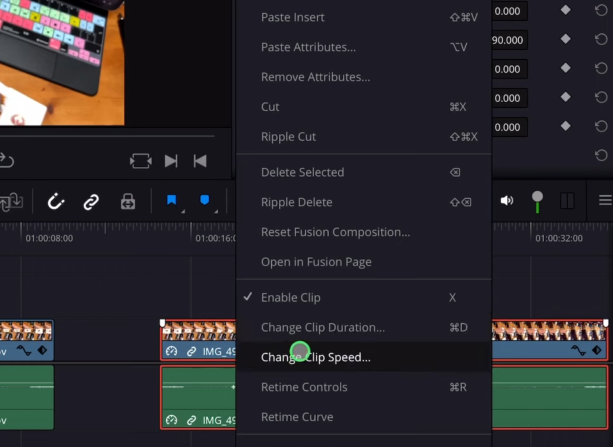The height and width of the screenshot is (447, 613).
Task: Add a blue flag to clip
Action: [171, 200]
